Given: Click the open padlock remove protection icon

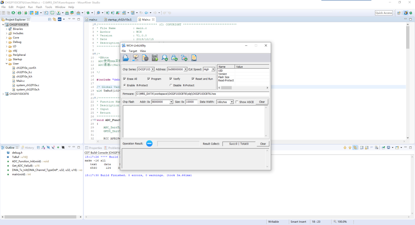Looking at the screenshot, I should click(x=184, y=58).
